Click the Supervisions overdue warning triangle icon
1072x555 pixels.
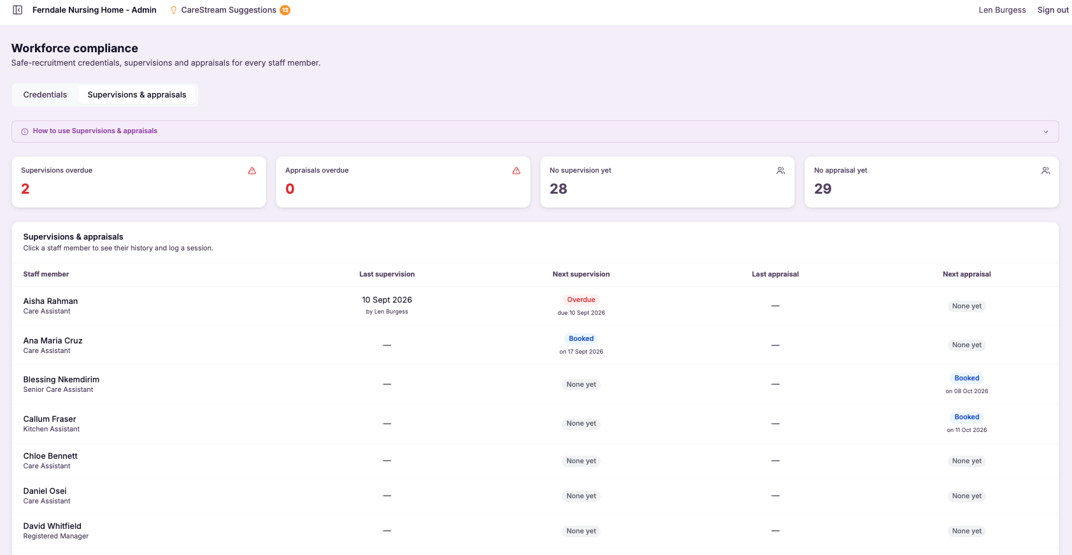[252, 171]
